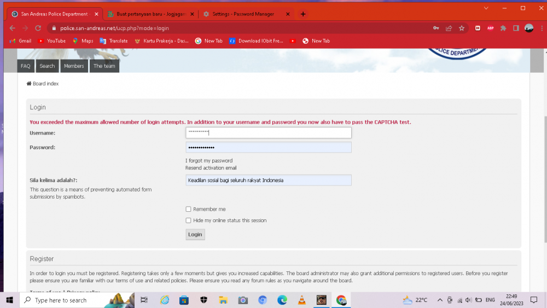Reload the police.san-andreas.net page
Screen dimensions: 547x308
pyautogui.click(x=38, y=28)
